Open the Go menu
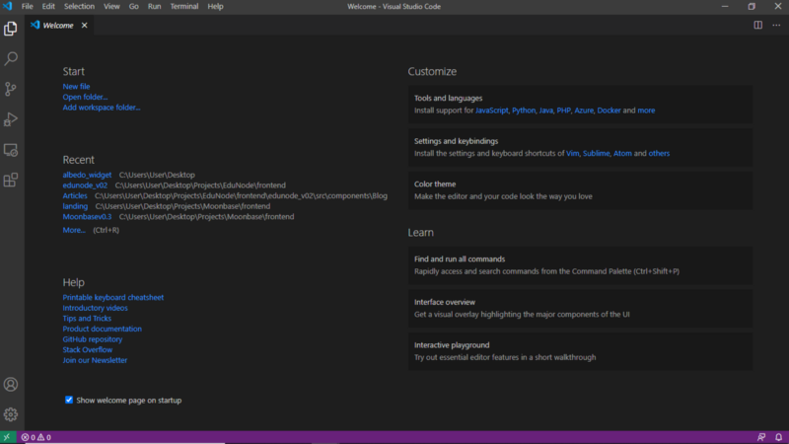This screenshot has width=789, height=444. pyautogui.click(x=134, y=7)
